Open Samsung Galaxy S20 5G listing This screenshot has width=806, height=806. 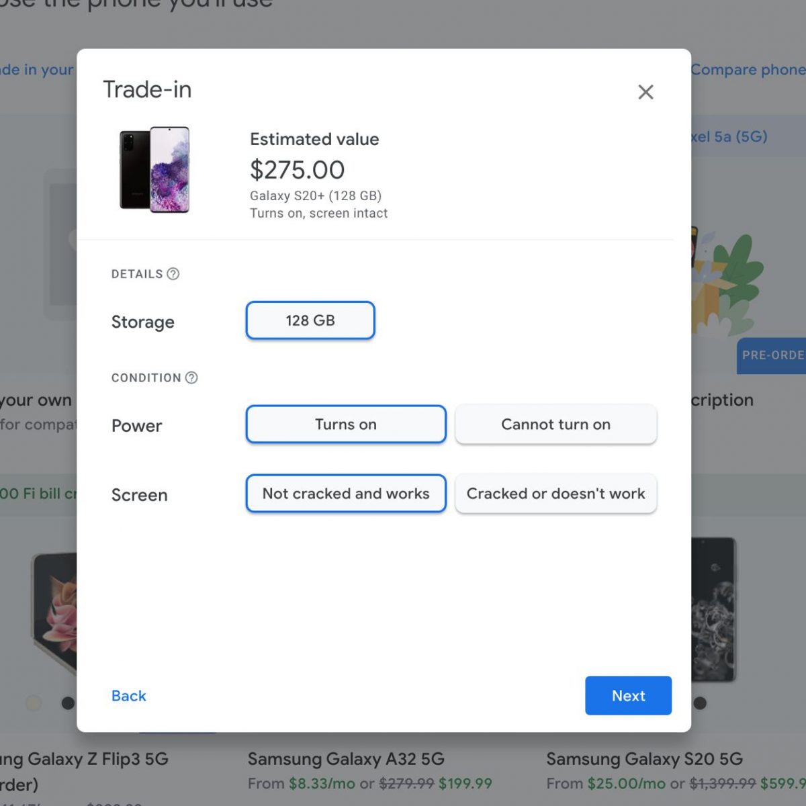click(x=644, y=759)
